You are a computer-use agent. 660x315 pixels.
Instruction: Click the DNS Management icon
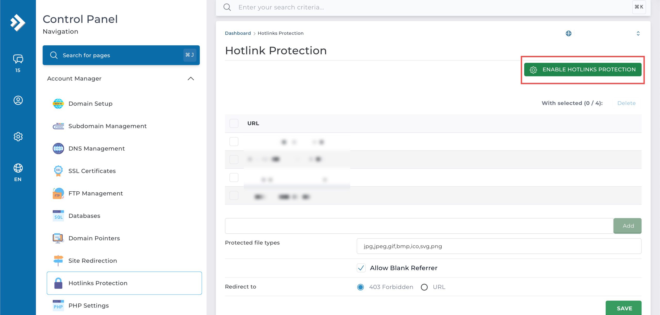pyautogui.click(x=58, y=149)
